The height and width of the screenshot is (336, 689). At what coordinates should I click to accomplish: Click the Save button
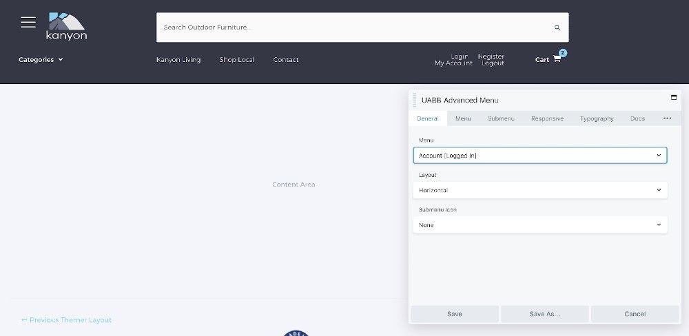pyautogui.click(x=454, y=314)
